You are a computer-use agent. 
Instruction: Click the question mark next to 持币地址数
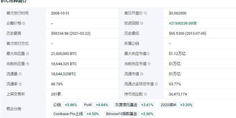145,94
